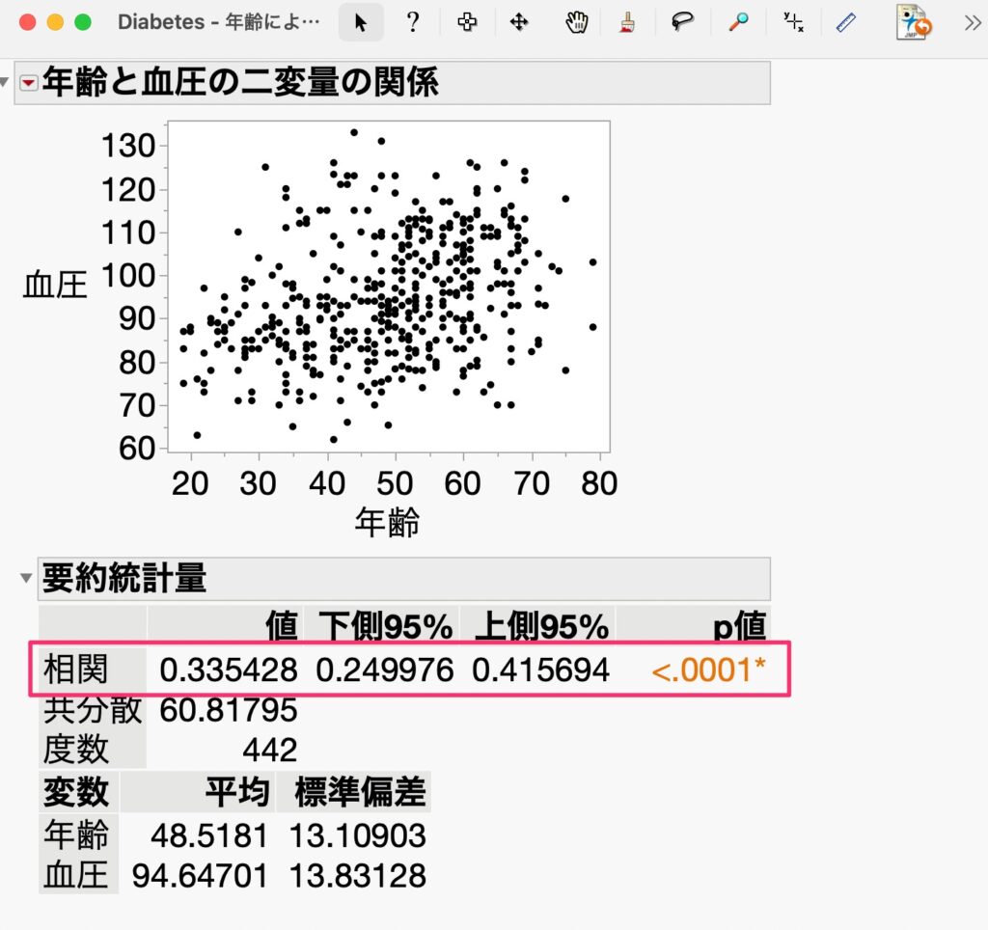
Task: Open the JMP Home Window icon
Action: coord(914,23)
